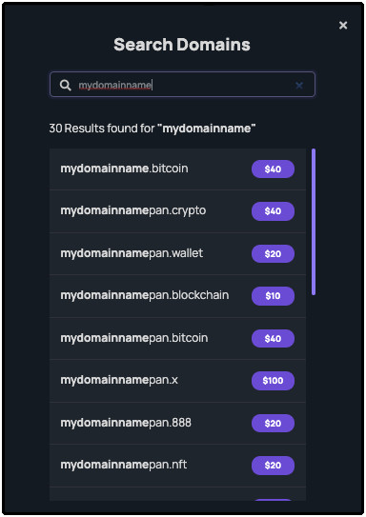Select mydomainname.bitcoin result
Image resolution: width=366 pixels, height=517 pixels.
tap(177, 169)
